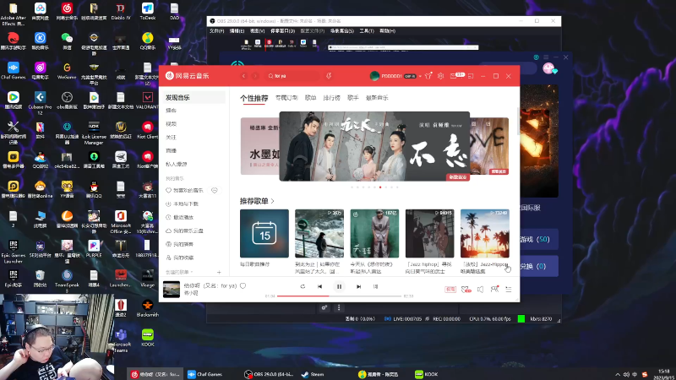Switch to the 排行榜 tab

click(331, 98)
